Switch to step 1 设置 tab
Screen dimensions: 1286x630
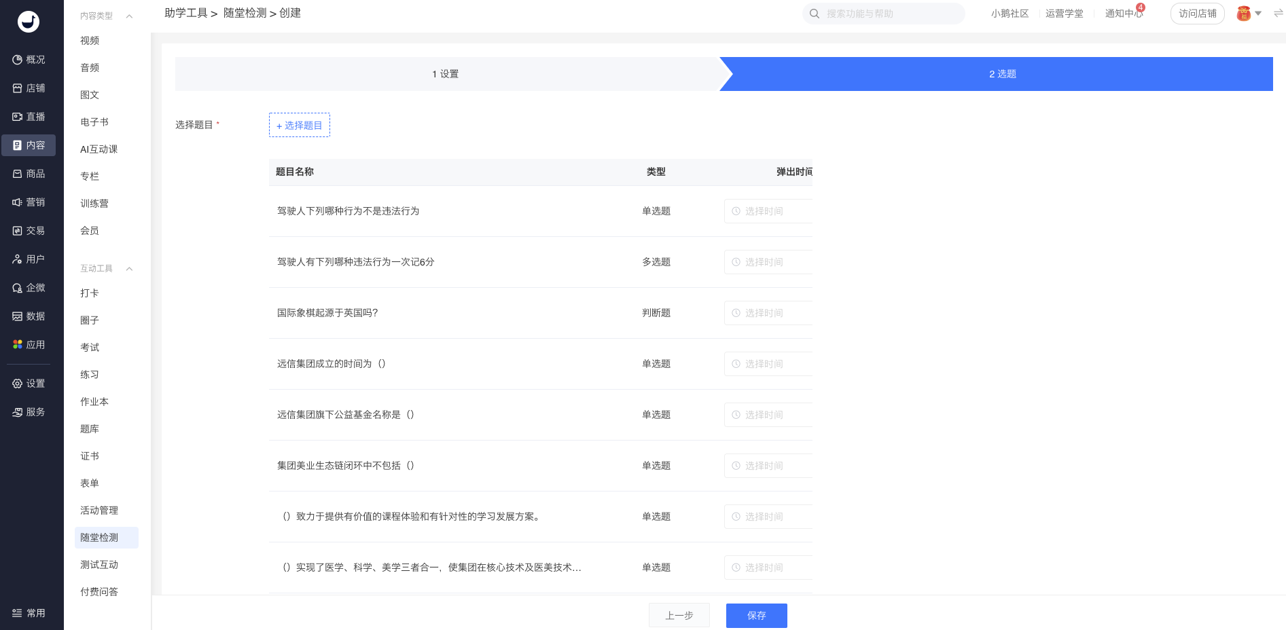pyautogui.click(x=446, y=74)
